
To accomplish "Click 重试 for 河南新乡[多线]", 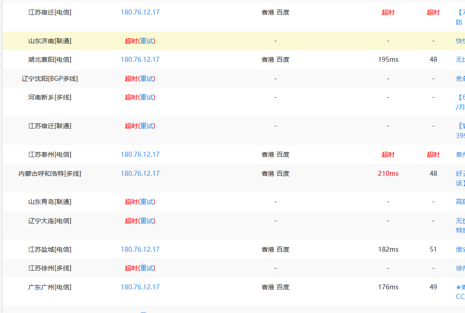I will [147, 97].
